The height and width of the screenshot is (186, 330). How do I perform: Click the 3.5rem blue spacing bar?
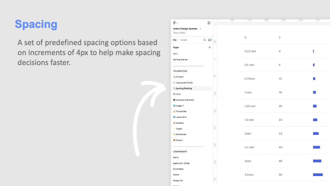coord(318,175)
